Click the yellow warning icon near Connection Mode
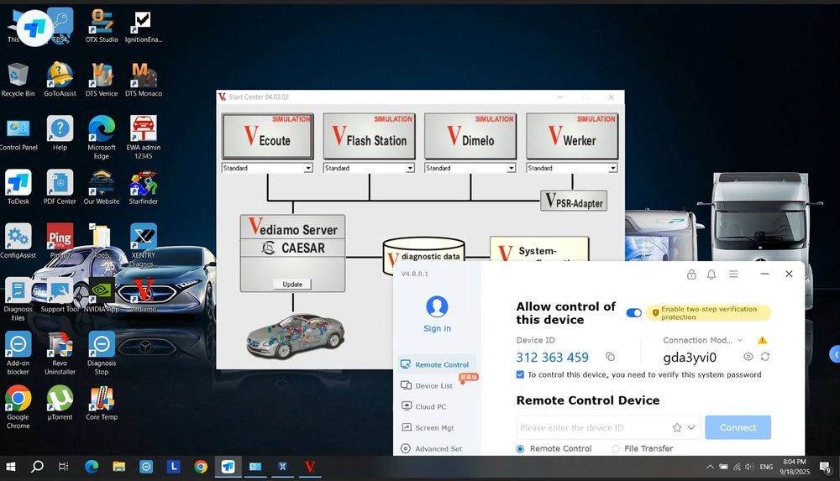 763,340
